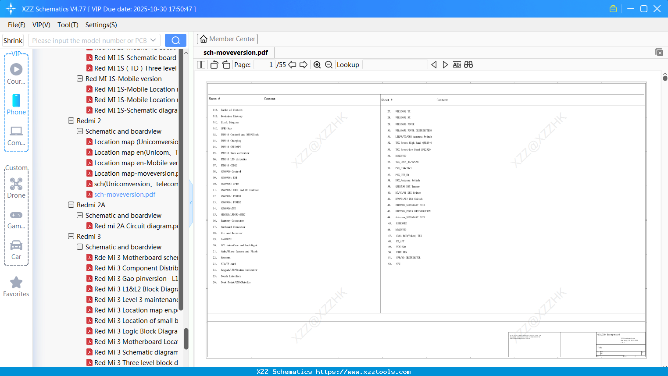Go to the previous PDF page
This screenshot has width=668, height=376.
click(x=292, y=65)
